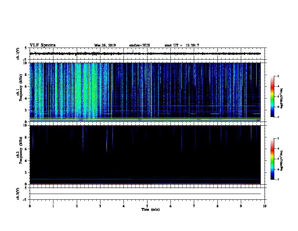298x231 pixels.
Task: Click the "-5" tick on ch.3(V) axis
Action: (25, 200)
